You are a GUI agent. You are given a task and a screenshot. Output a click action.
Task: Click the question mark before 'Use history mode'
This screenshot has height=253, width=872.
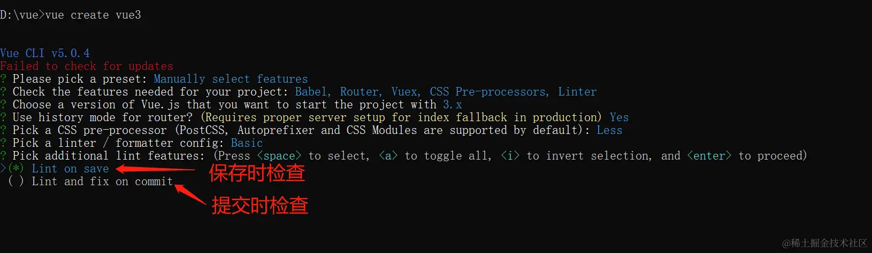(3, 117)
